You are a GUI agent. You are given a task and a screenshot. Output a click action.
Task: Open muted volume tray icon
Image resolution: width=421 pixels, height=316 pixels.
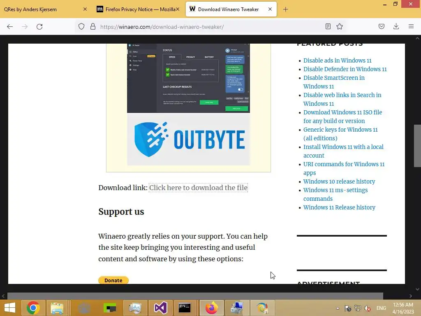point(368,308)
